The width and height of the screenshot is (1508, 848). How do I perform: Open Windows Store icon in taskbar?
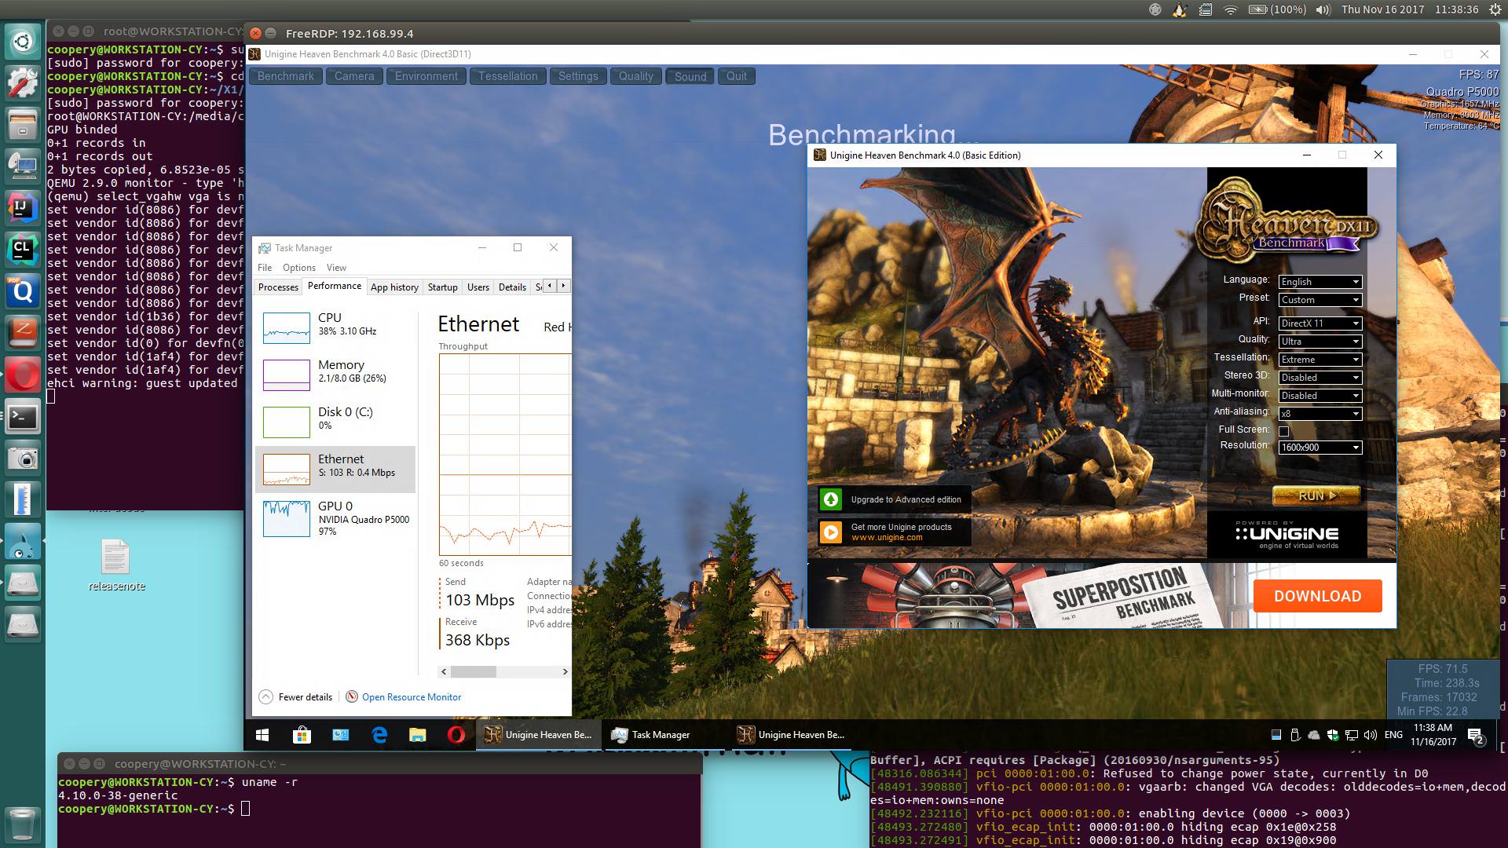302,735
